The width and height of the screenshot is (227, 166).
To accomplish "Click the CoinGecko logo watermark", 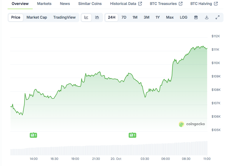I will pos(192,124).
